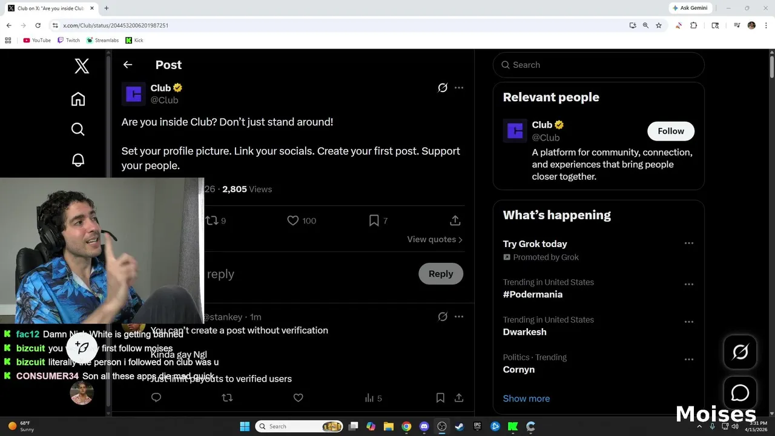Open Club avatar on the post

pyautogui.click(x=134, y=94)
